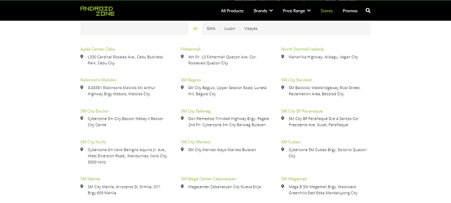451x203 pixels.
Task: Switch to the Visayas tab
Action: click(251, 28)
